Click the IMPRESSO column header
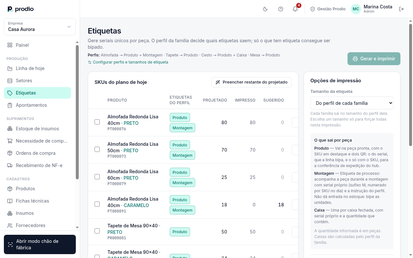 coord(245,100)
